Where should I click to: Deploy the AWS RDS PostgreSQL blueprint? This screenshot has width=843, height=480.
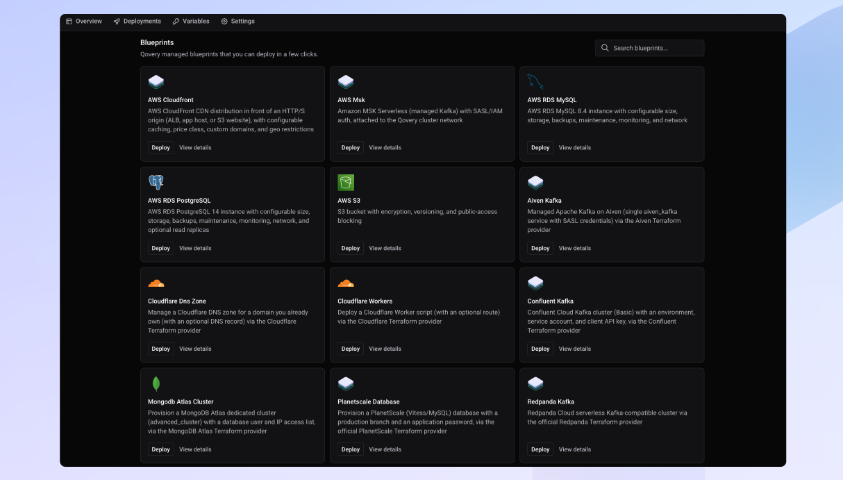161,248
